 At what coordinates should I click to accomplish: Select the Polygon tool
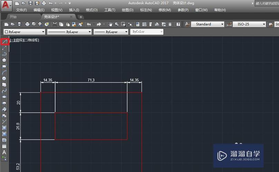(4, 60)
